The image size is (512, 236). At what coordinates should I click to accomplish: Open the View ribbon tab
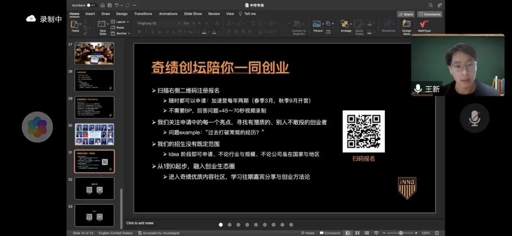(230, 14)
